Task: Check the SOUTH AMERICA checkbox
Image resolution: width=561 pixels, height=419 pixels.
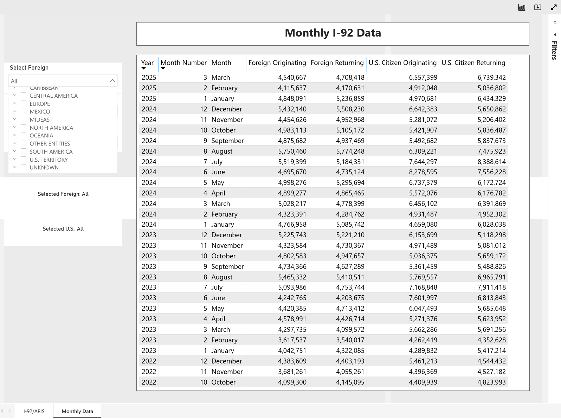Action: click(24, 151)
